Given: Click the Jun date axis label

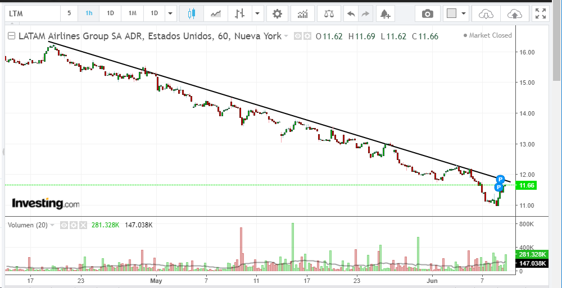Looking at the screenshot, I should (432, 281).
